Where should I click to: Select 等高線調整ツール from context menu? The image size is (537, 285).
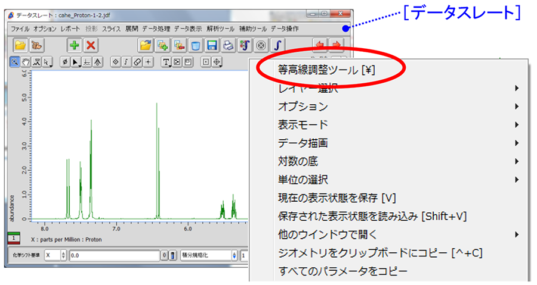(x=326, y=70)
